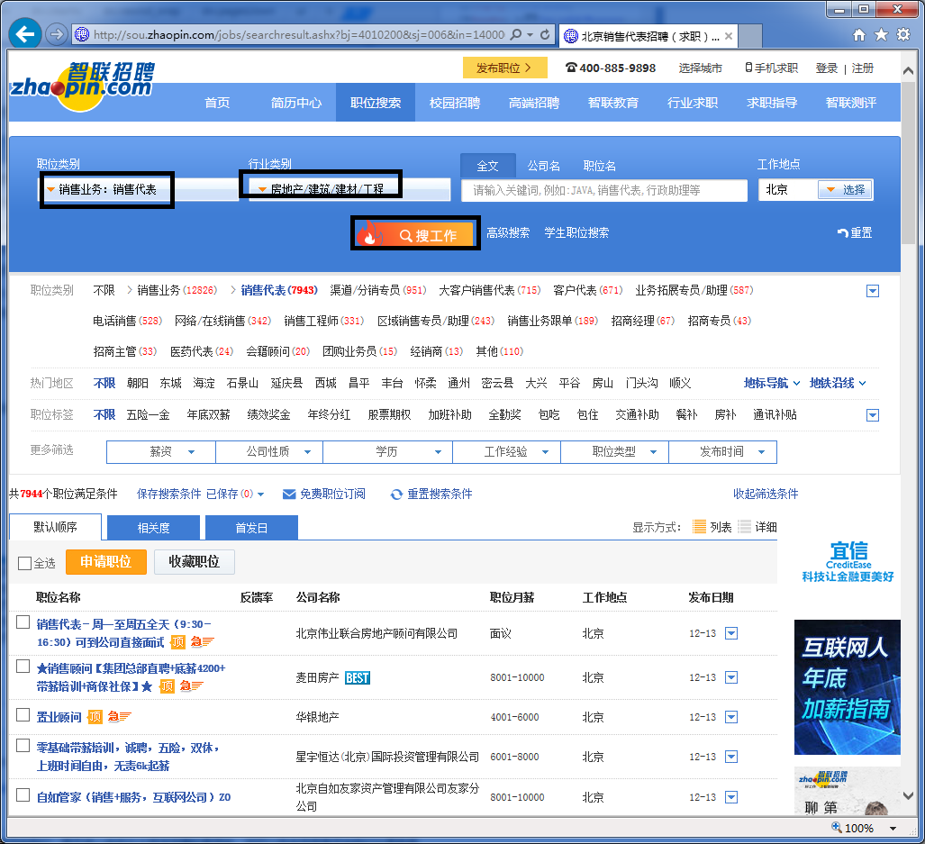Screen dimensions: 925x844
Task: Check the box for 销售代表-周一至周五全天 job
Action: tap(23, 622)
